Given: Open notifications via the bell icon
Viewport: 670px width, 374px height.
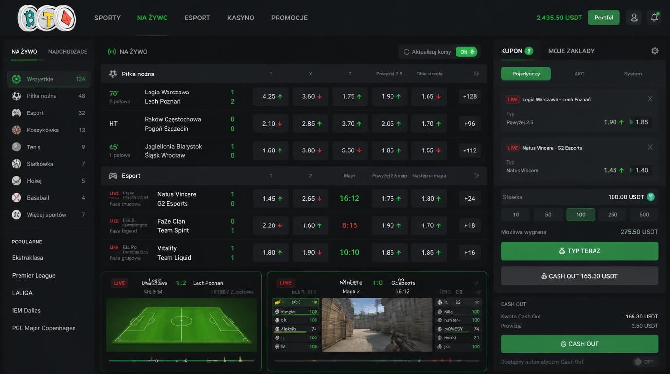Looking at the screenshot, I should click(x=654, y=18).
